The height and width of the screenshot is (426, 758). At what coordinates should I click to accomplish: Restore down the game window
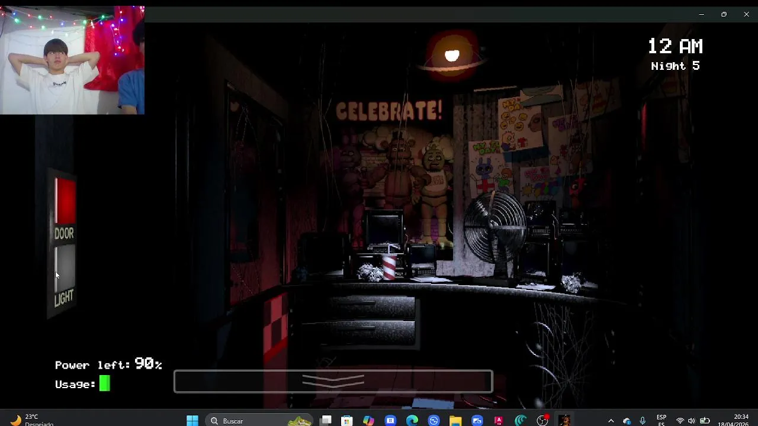pyautogui.click(x=724, y=14)
